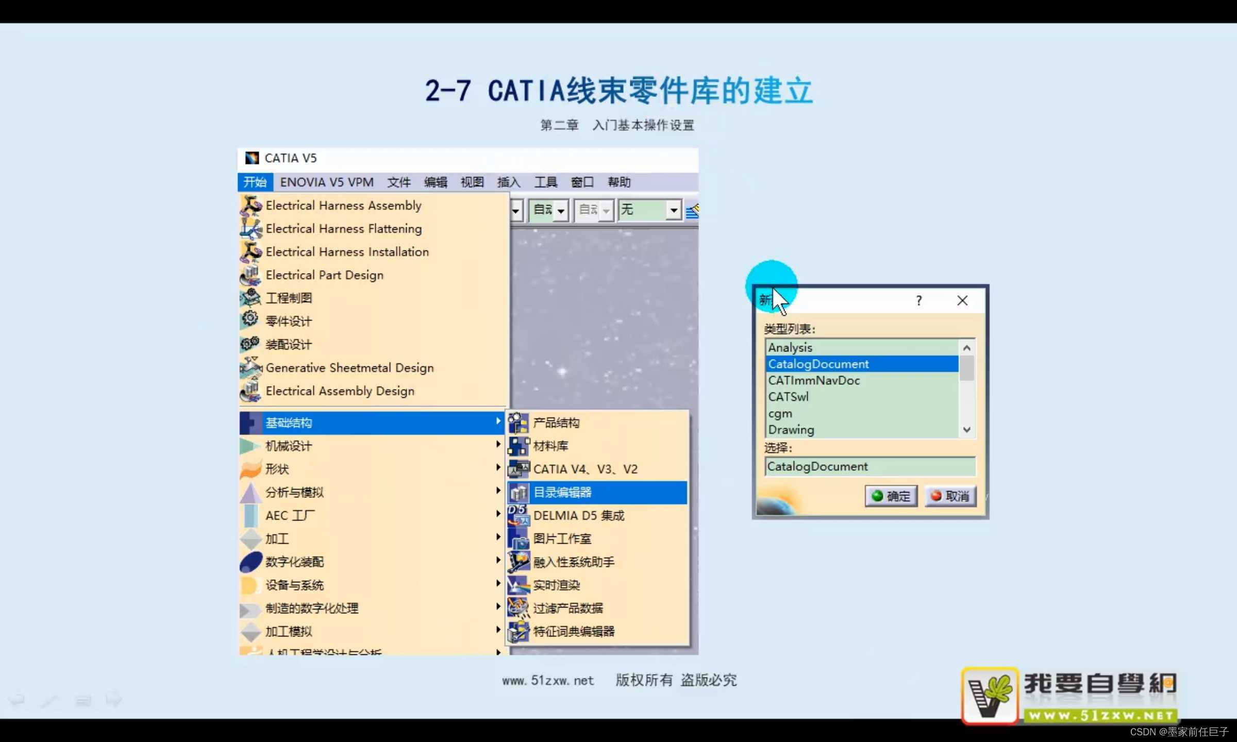The width and height of the screenshot is (1237, 742).
Task: Open the 工具 menu
Action: 545,182
